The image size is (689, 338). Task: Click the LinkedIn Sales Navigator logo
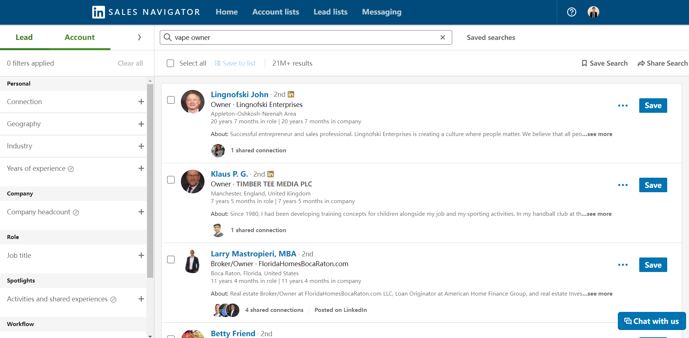[146, 12]
